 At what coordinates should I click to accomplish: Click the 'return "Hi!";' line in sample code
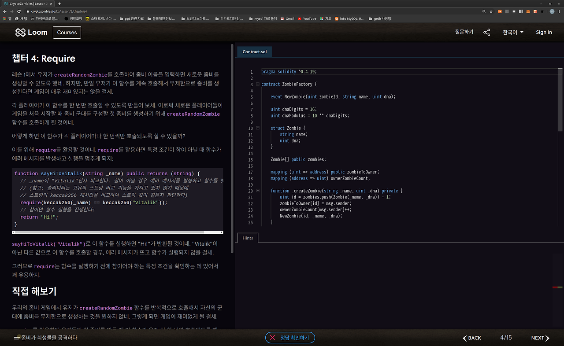(39, 217)
